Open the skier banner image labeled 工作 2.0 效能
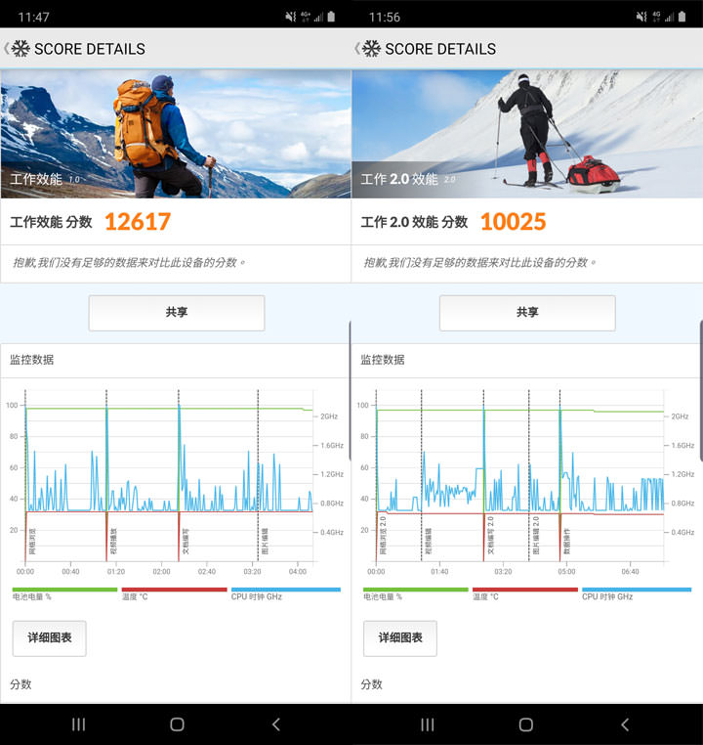703x745 pixels. (527, 133)
